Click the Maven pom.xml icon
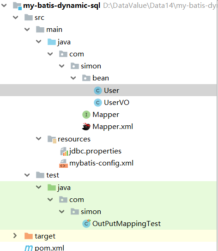 pos(29,248)
